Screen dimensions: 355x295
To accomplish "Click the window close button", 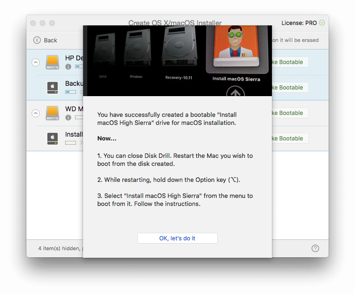I will click(x=33, y=23).
